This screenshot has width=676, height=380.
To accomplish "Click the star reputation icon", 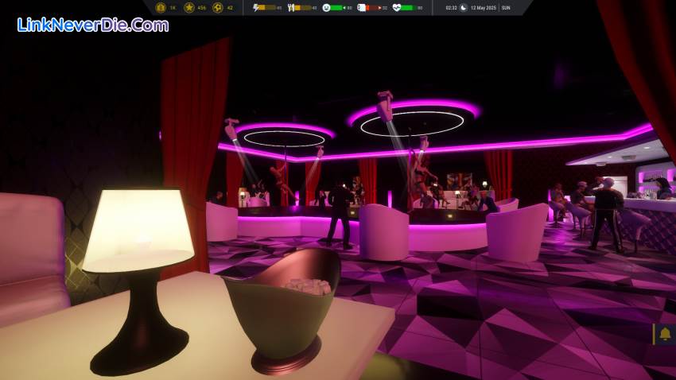I will [x=189, y=7].
